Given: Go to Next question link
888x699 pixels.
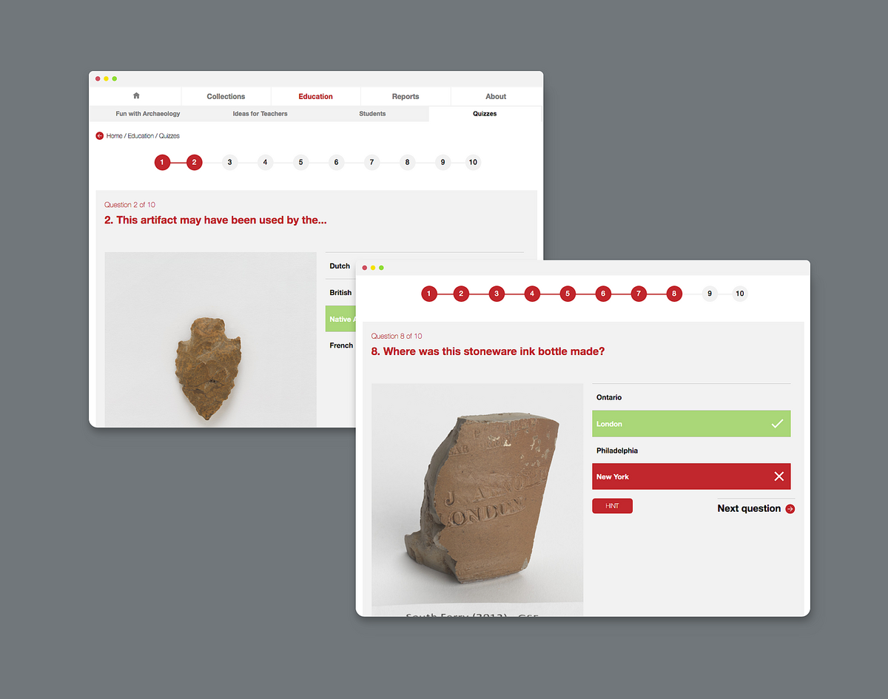Looking at the screenshot, I should coord(749,509).
